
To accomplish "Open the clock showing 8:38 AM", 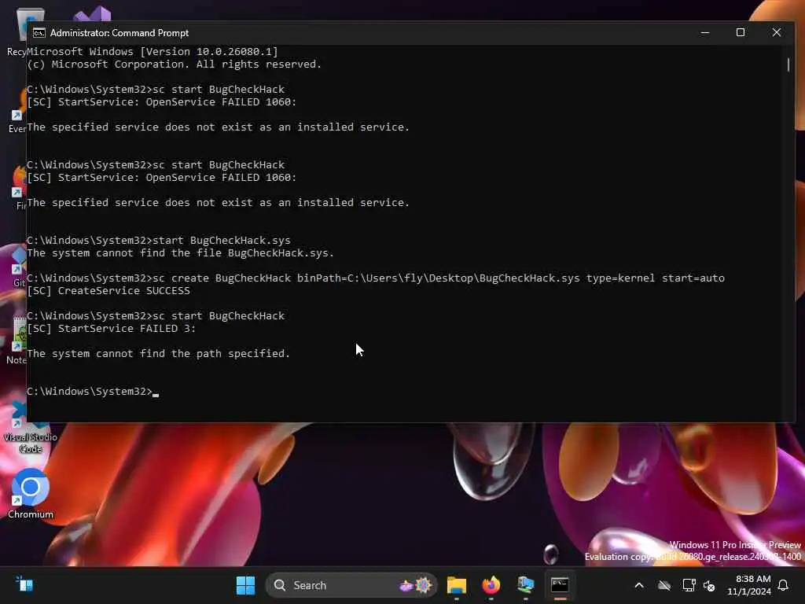I will (x=749, y=585).
